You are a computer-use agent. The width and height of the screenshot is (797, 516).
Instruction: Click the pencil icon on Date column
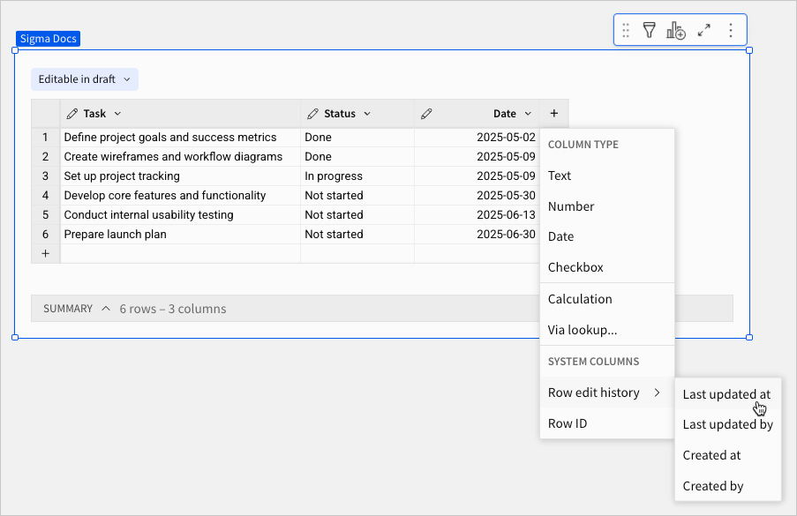[426, 114]
